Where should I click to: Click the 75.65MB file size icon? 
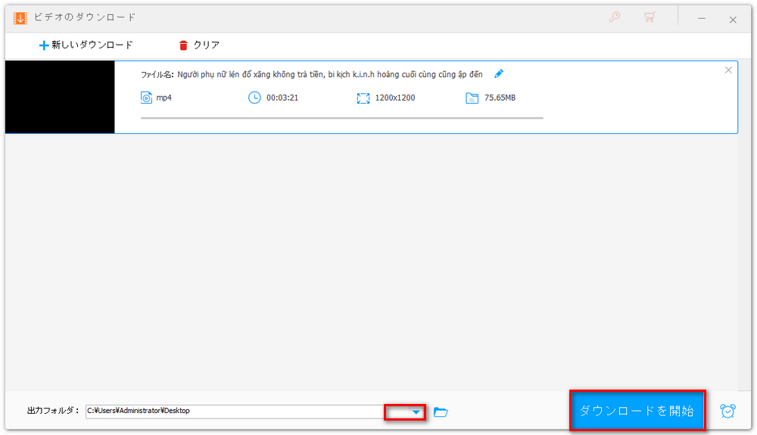[x=472, y=98]
